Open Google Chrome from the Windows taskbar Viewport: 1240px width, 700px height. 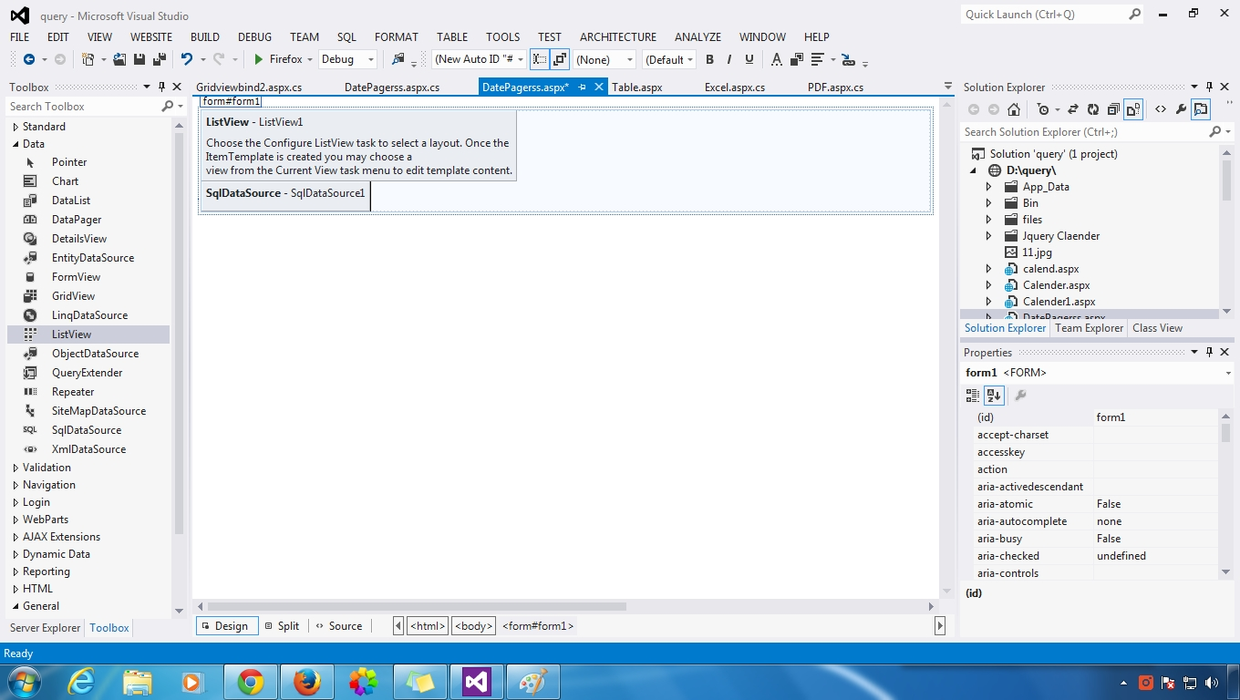click(x=251, y=682)
